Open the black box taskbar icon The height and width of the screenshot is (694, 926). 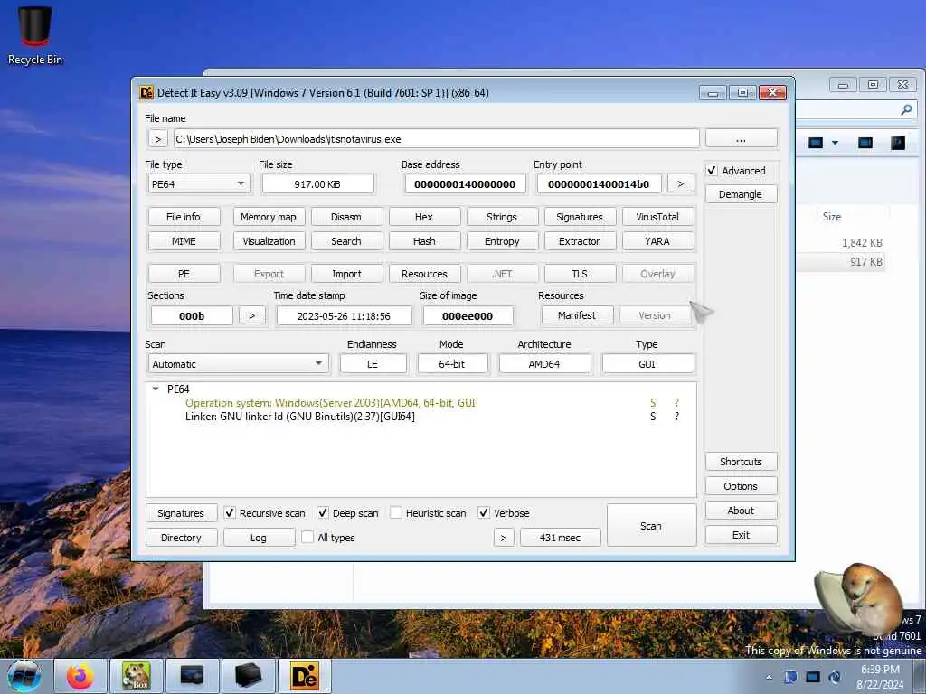click(x=248, y=676)
